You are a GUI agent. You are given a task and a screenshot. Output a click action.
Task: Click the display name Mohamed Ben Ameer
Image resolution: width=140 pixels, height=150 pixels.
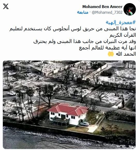coord(102,7)
